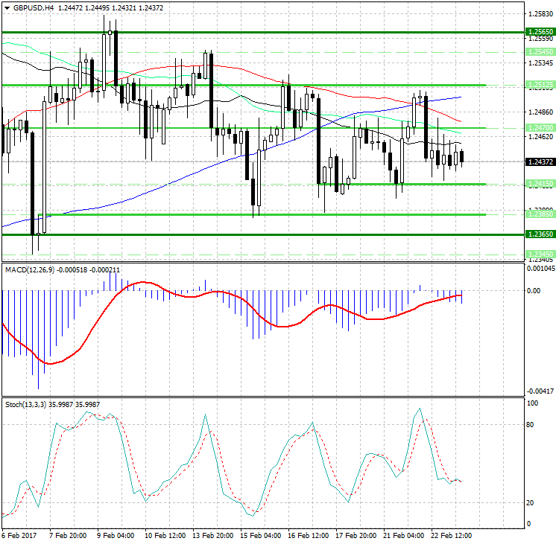Click the 1.25450 dashed level price tag
Screen dimensions: 556x544
tap(539, 51)
